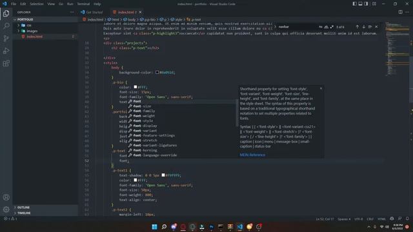
Task: Split the editor to the right
Action: click(x=400, y=12)
